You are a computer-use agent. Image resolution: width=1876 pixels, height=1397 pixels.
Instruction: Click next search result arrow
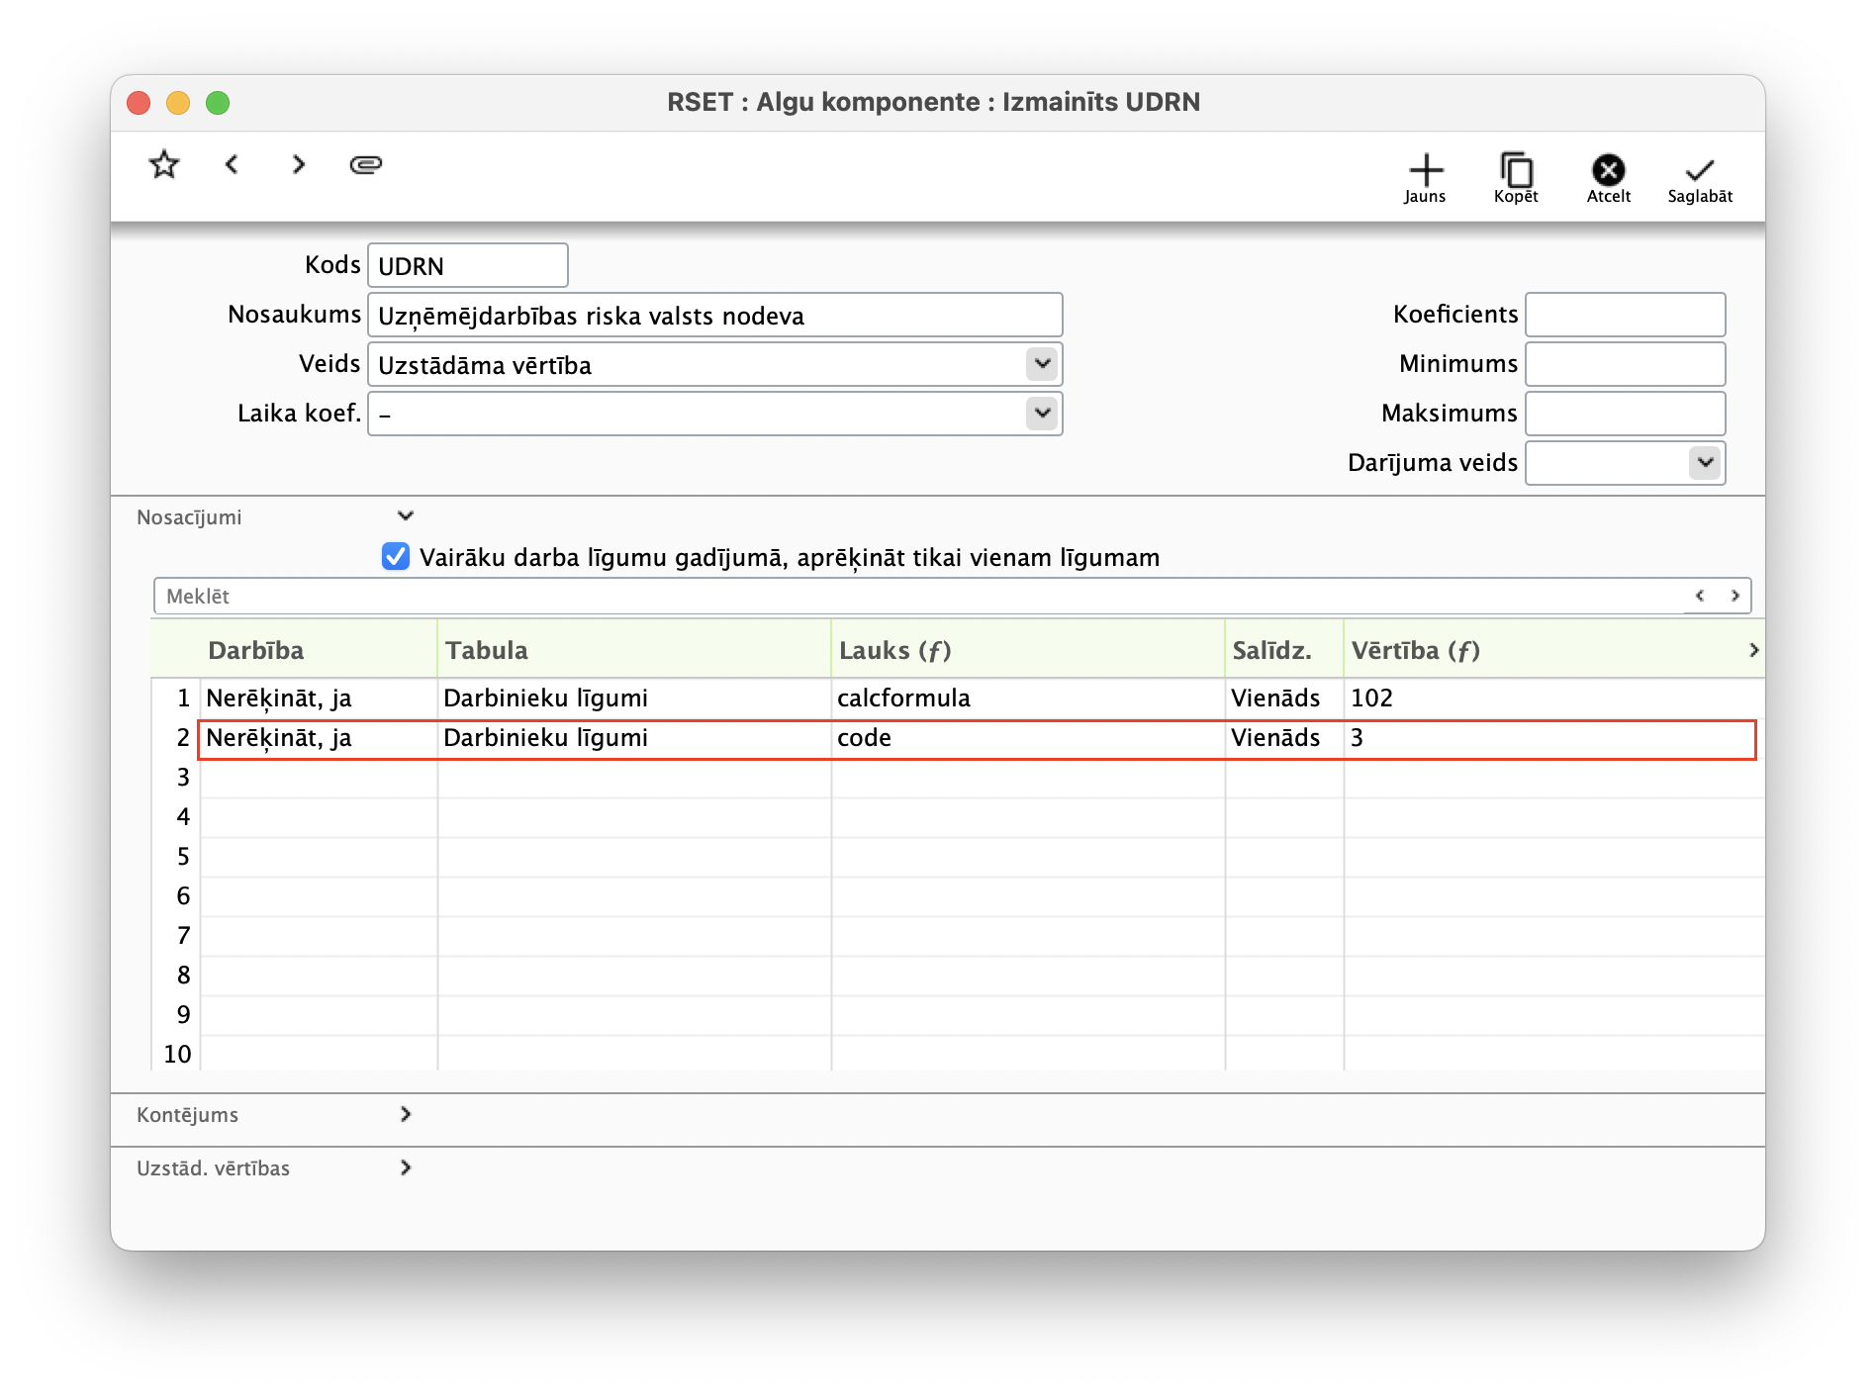[1735, 596]
